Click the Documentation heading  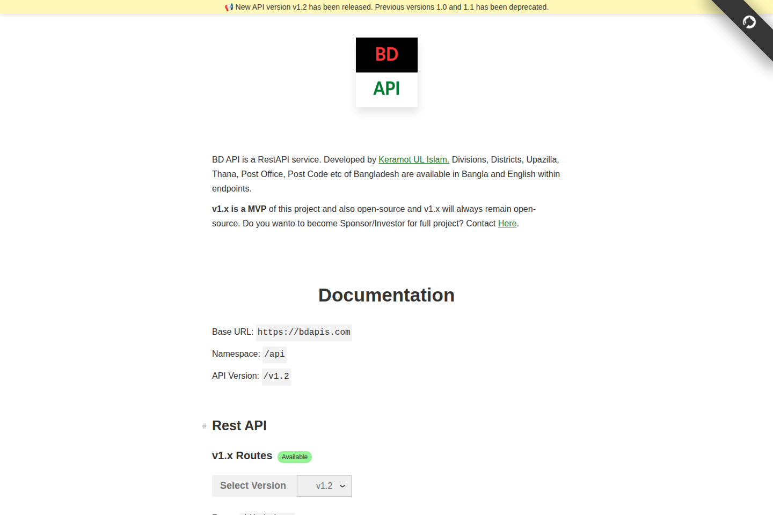pyautogui.click(x=386, y=295)
